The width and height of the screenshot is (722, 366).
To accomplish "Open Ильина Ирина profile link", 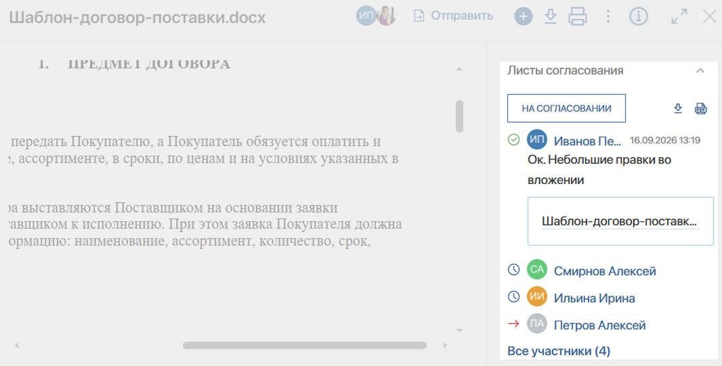I will 594,298.
